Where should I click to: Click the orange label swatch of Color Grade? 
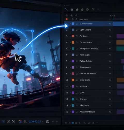click(x=73, y=80)
